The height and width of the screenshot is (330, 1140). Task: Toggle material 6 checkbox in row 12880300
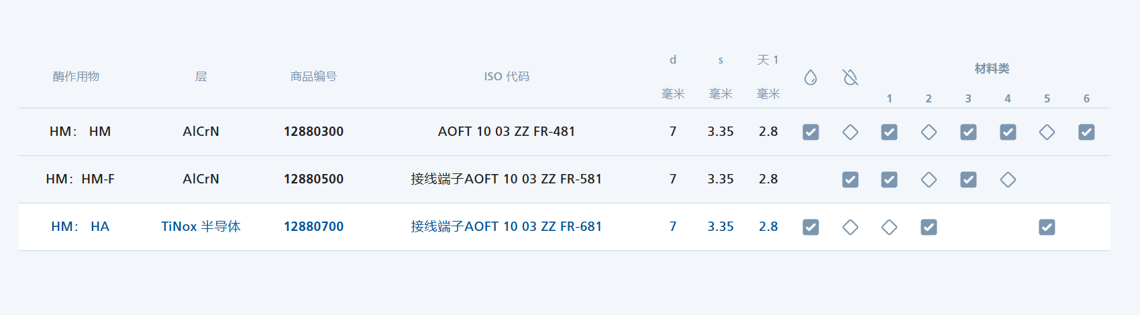tap(1086, 133)
